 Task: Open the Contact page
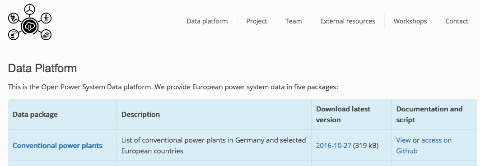pyautogui.click(x=457, y=21)
